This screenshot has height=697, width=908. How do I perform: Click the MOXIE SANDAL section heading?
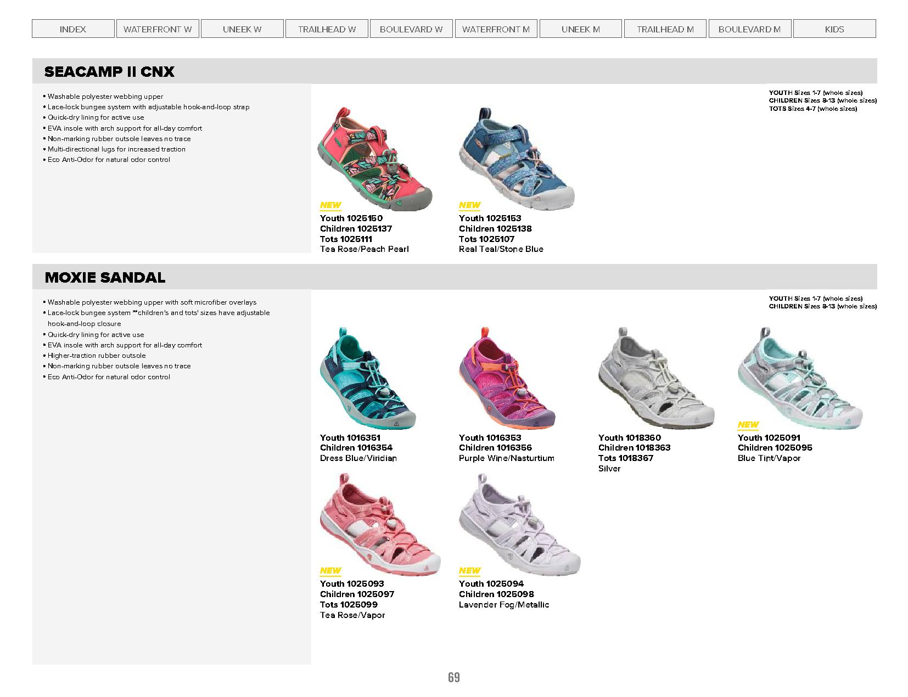105,277
